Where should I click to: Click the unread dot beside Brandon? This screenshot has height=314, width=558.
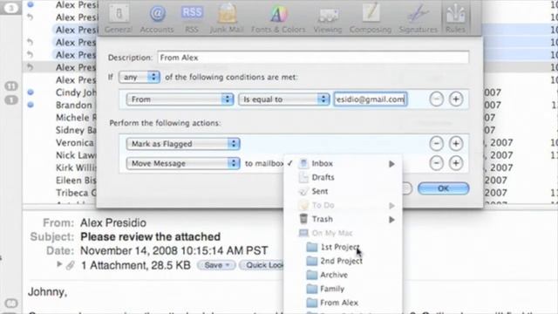point(31,105)
